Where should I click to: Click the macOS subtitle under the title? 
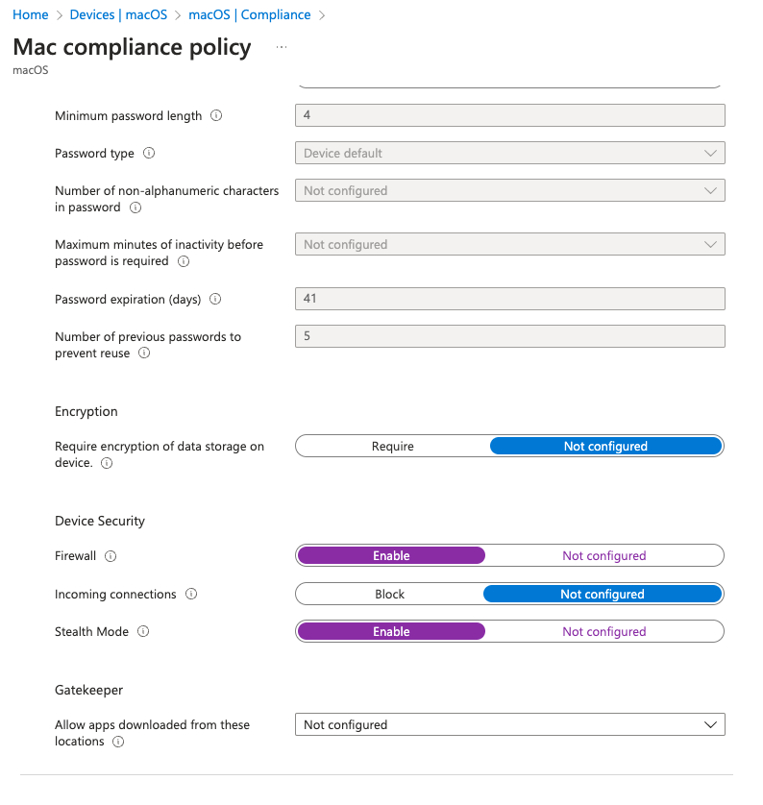click(x=31, y=70)
